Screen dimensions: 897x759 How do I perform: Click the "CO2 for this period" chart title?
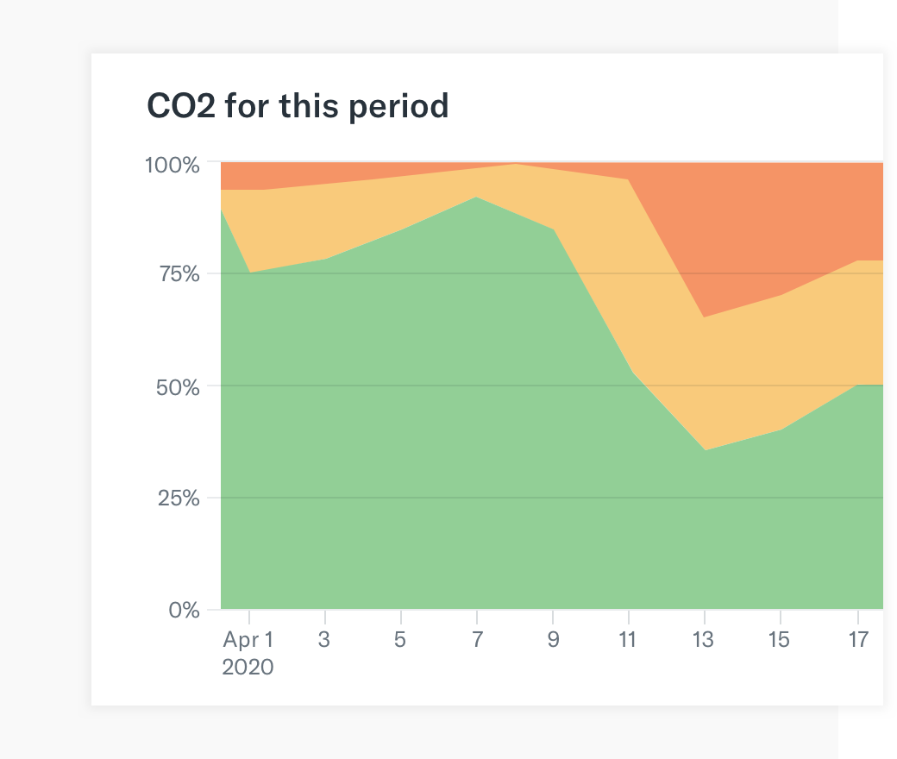pyautogui.click(x=298, y=106)
